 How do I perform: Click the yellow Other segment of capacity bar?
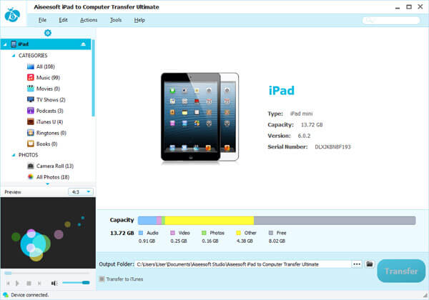(x=209, y=221)
